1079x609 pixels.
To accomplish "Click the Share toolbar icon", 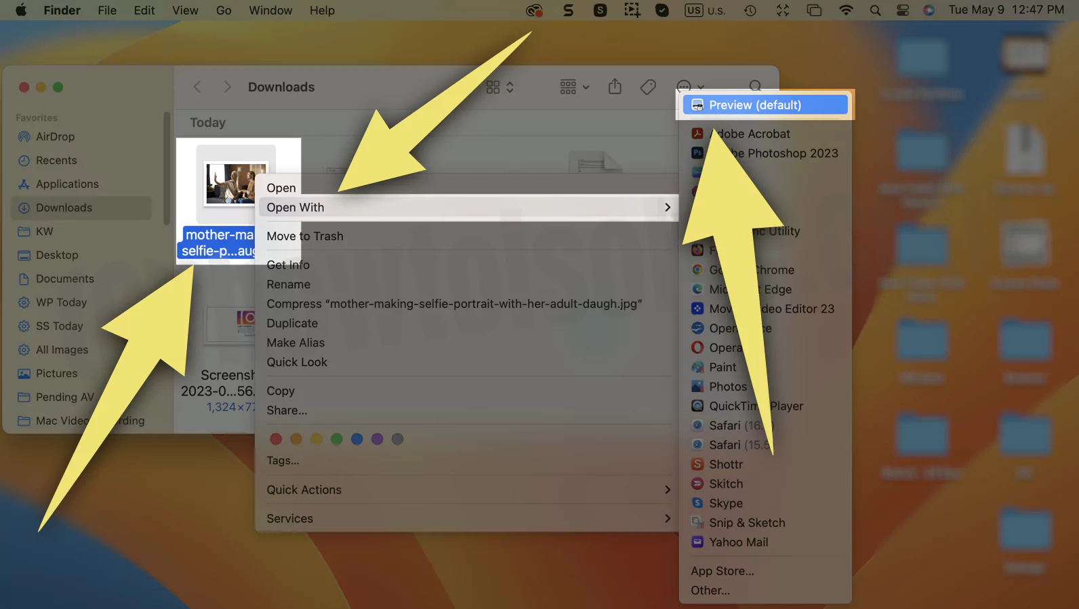I will point(615,86).
